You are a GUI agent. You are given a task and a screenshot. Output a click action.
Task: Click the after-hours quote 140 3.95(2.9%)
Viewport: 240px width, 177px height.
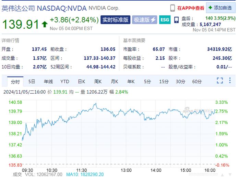click(x=220, y=18)
